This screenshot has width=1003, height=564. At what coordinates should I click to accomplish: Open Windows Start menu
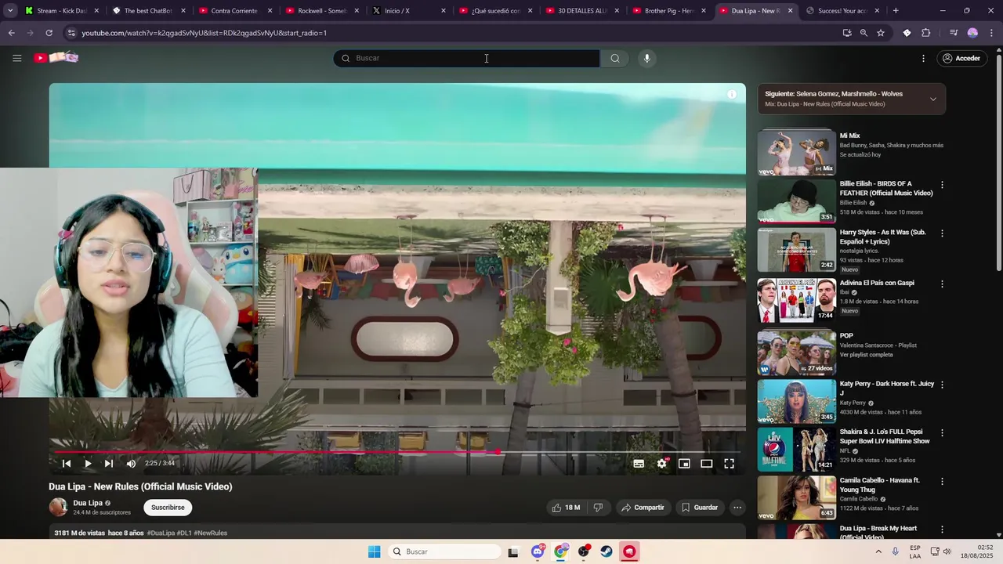click(x=375, y=551)
